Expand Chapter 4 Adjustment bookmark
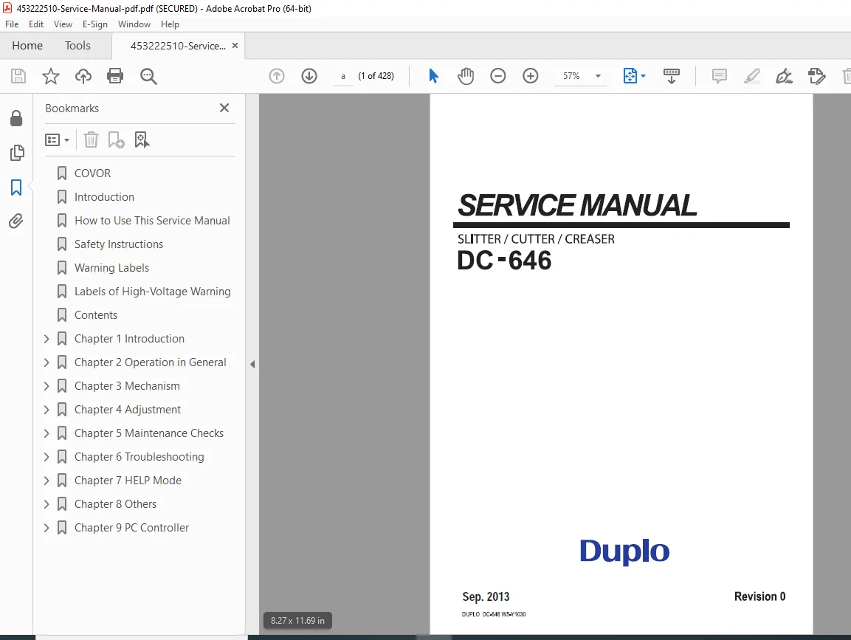 click(x=46, y=410)
